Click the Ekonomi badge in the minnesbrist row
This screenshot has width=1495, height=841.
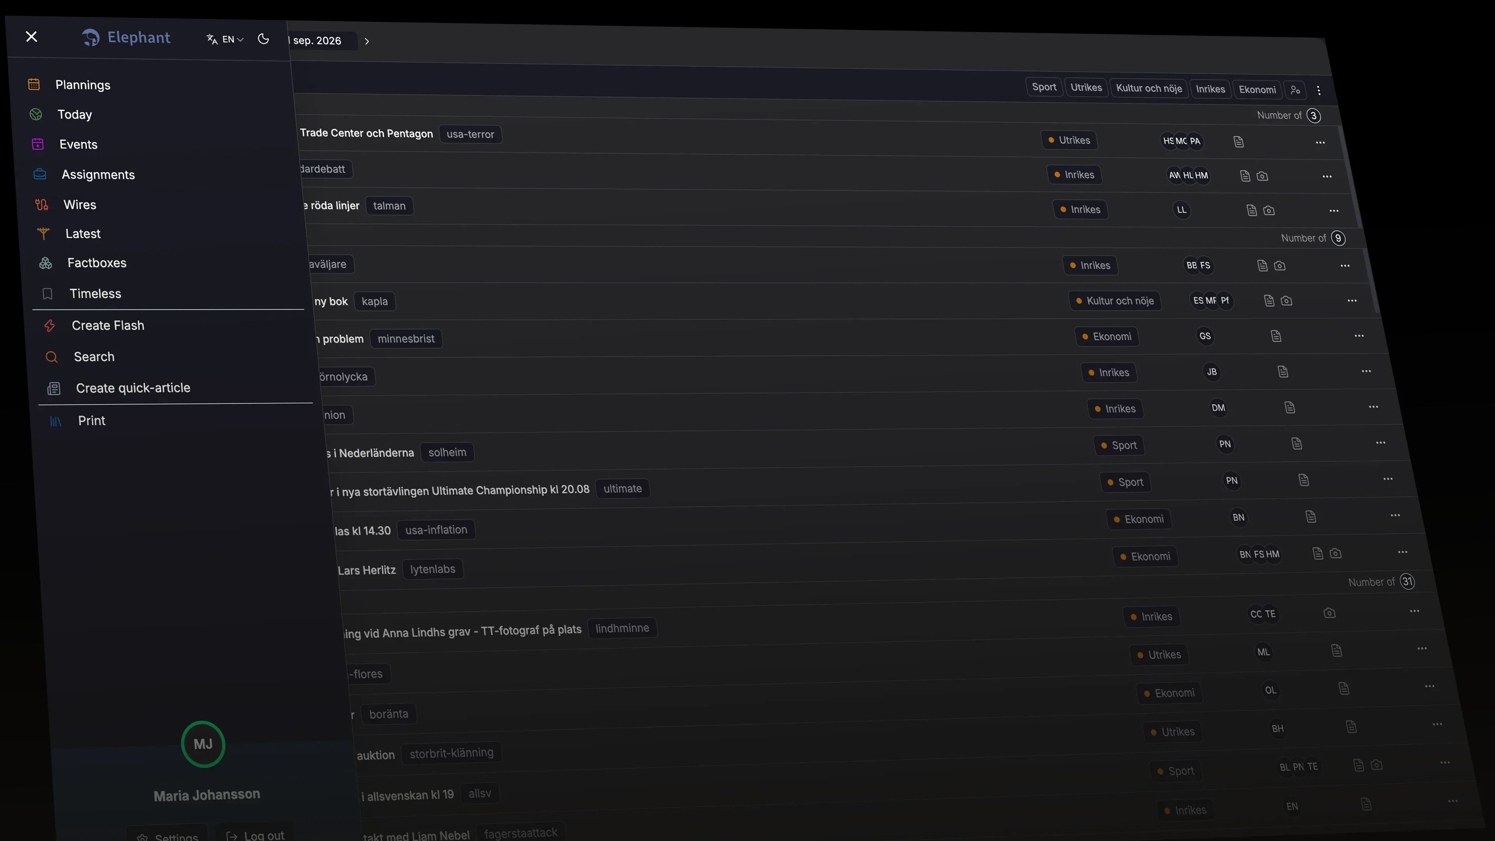click(1107, 337)
